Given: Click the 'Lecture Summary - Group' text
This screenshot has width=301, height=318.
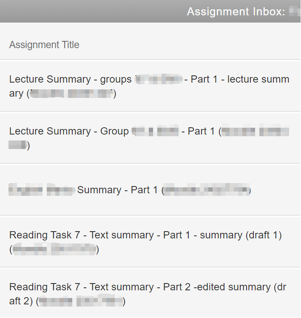Looking at the screenshot, I should (x=69, y=131).
